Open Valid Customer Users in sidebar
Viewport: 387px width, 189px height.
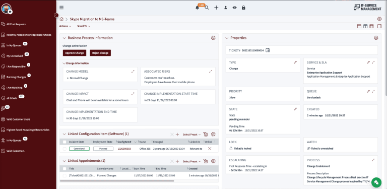(x=18, y=119)
